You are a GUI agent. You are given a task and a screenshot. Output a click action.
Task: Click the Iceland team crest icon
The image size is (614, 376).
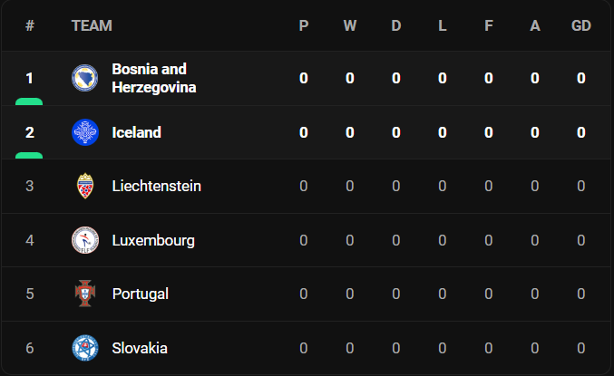coord(85,132)
